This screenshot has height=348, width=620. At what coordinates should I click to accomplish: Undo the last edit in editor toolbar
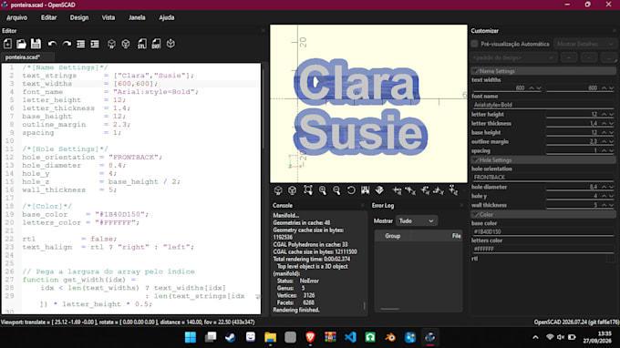pos(52,44)
